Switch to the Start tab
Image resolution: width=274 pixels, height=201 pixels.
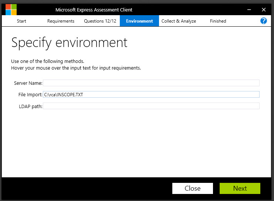point(21,21)
